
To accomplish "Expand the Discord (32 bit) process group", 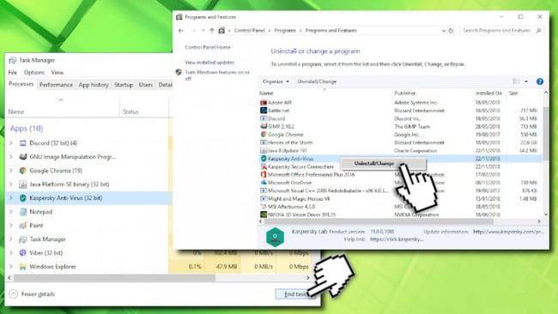I will (x=11, y=143).
